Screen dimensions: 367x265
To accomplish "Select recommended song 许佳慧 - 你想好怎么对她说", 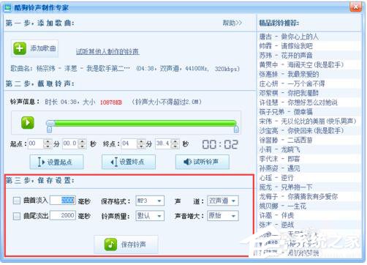I will coord(298,102).
